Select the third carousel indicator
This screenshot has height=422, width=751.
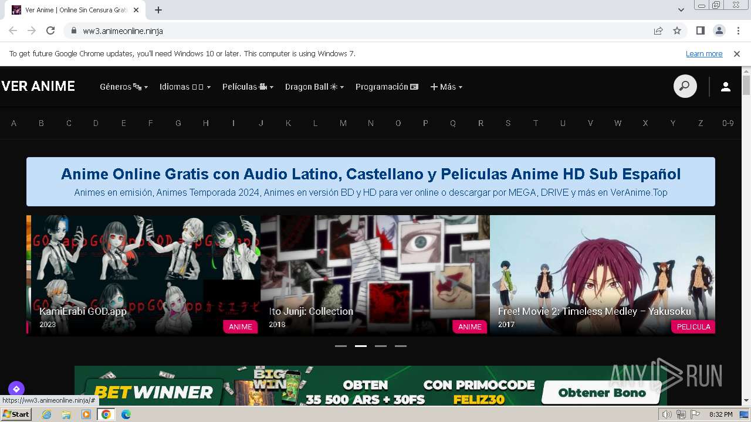381,346
